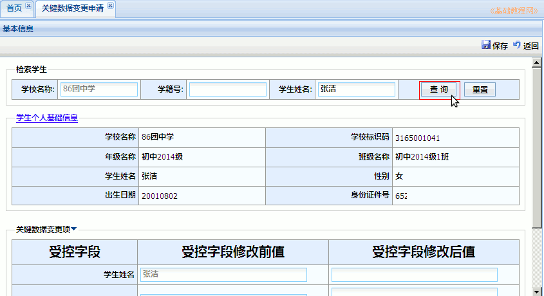The height and width of the screenshot is (296, 544).
Task: Click the 初中2014级1班 class value
Action: coord(422,157)
